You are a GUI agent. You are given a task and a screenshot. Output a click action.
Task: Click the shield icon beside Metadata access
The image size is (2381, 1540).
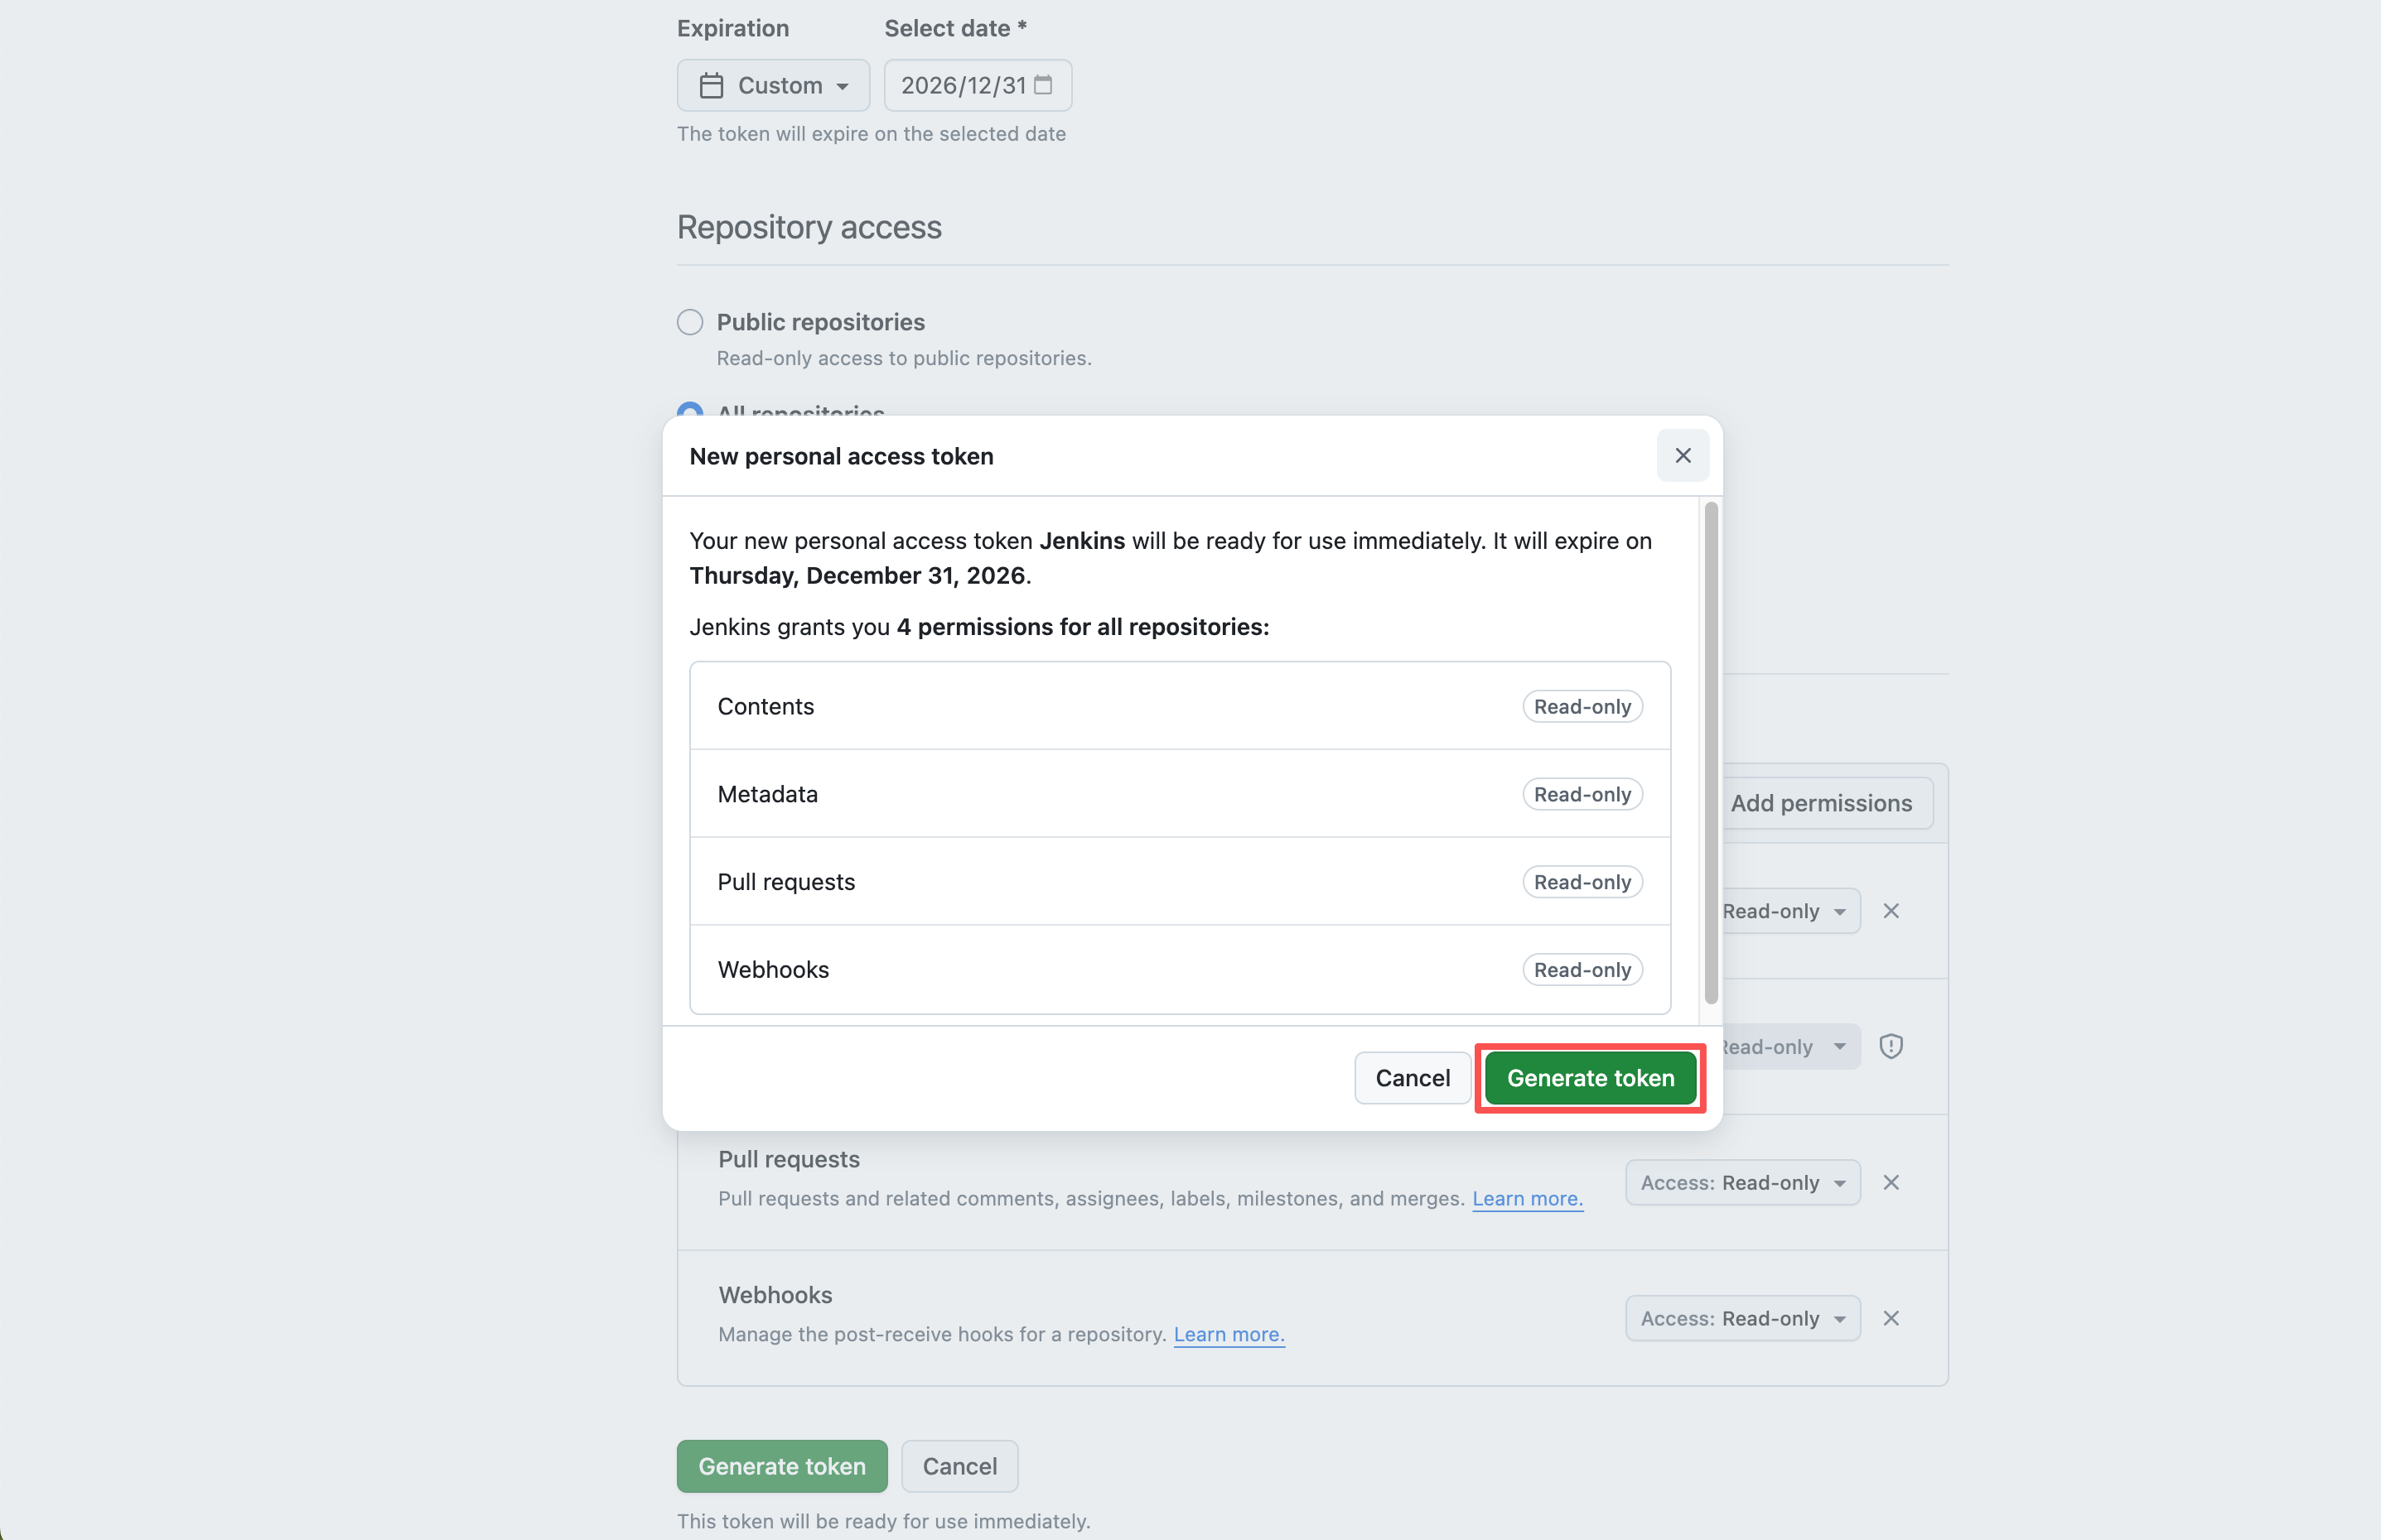tap(1891, 1047)
